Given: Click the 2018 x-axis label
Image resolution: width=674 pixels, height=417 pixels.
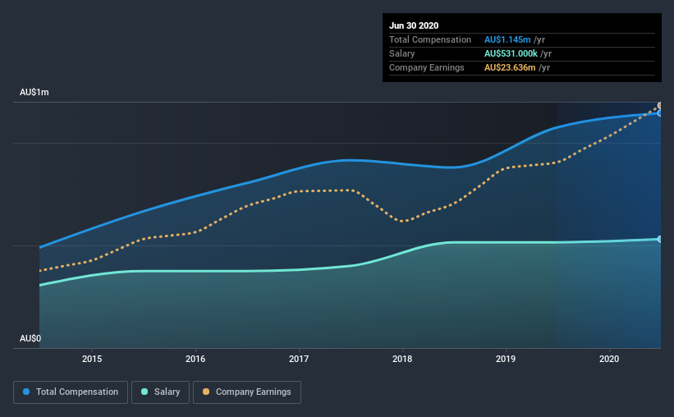Looking at the screenshot, I should 402,359.
